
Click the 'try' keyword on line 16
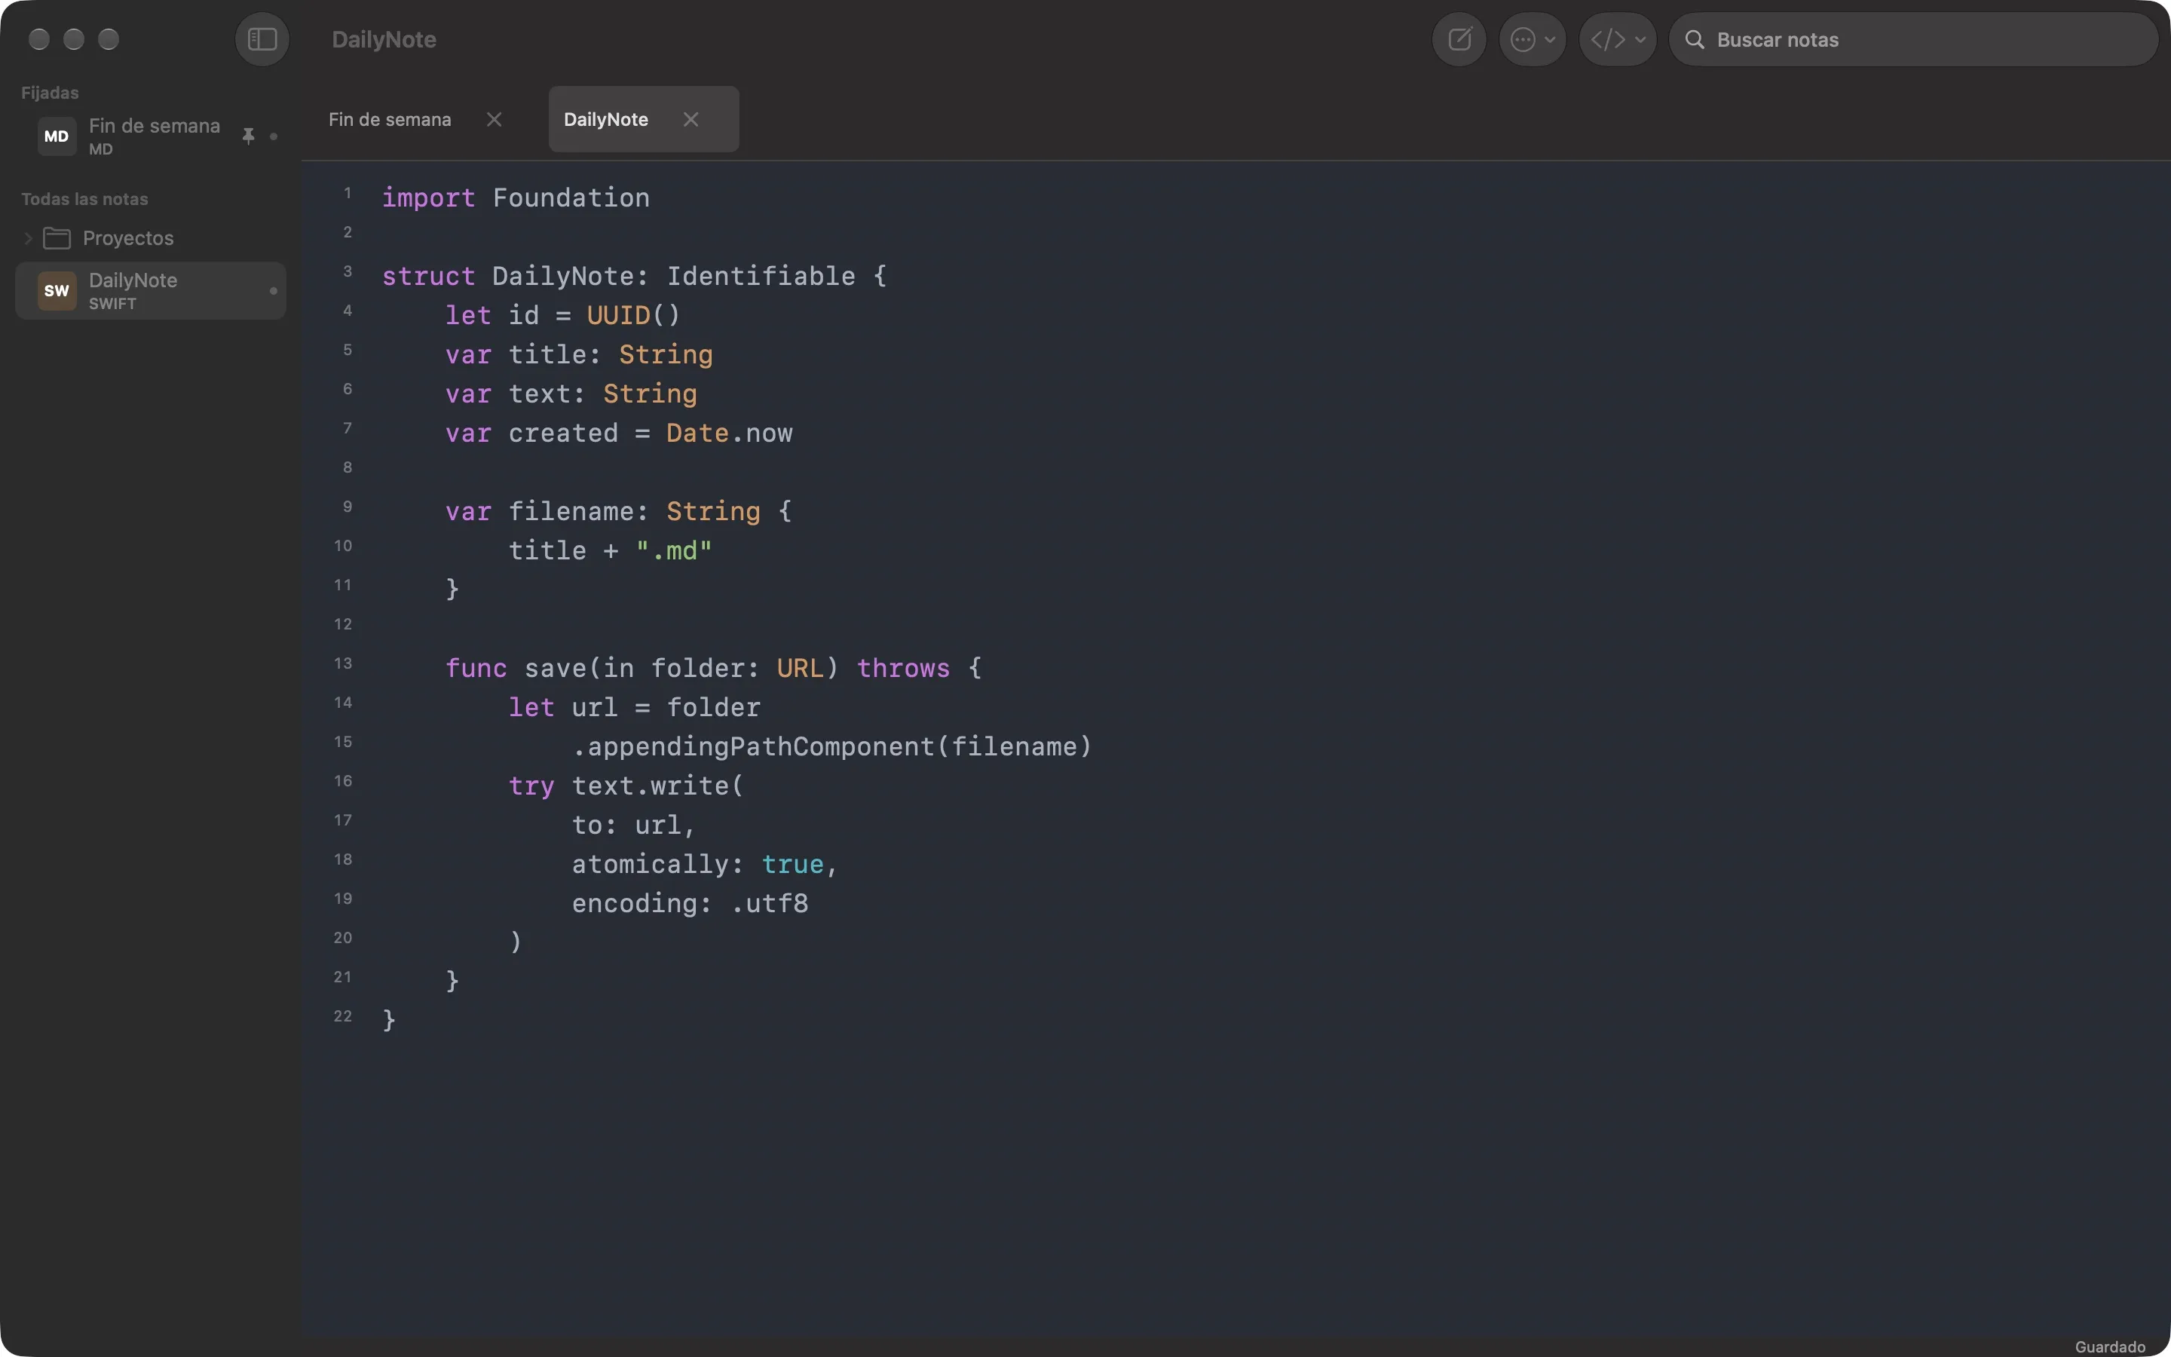[531, 787]
